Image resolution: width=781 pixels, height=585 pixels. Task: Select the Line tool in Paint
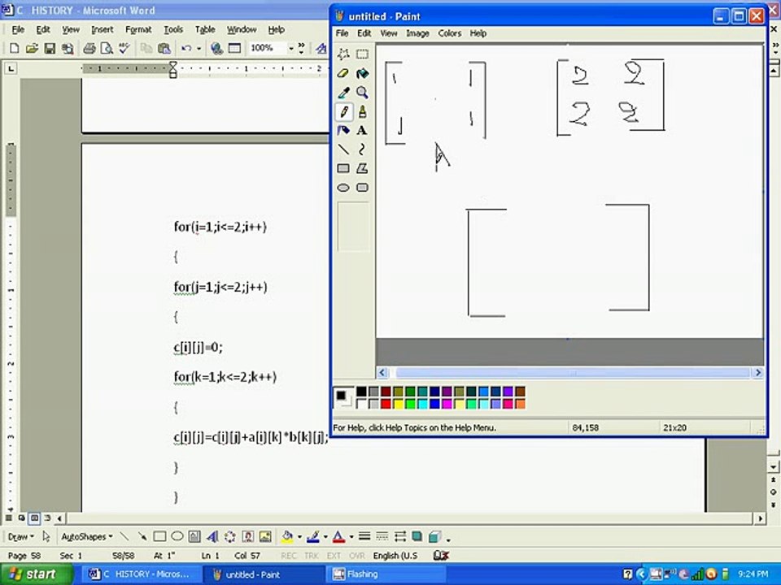[x=343, y=149]
